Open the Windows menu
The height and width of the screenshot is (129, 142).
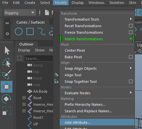point(96,3)
